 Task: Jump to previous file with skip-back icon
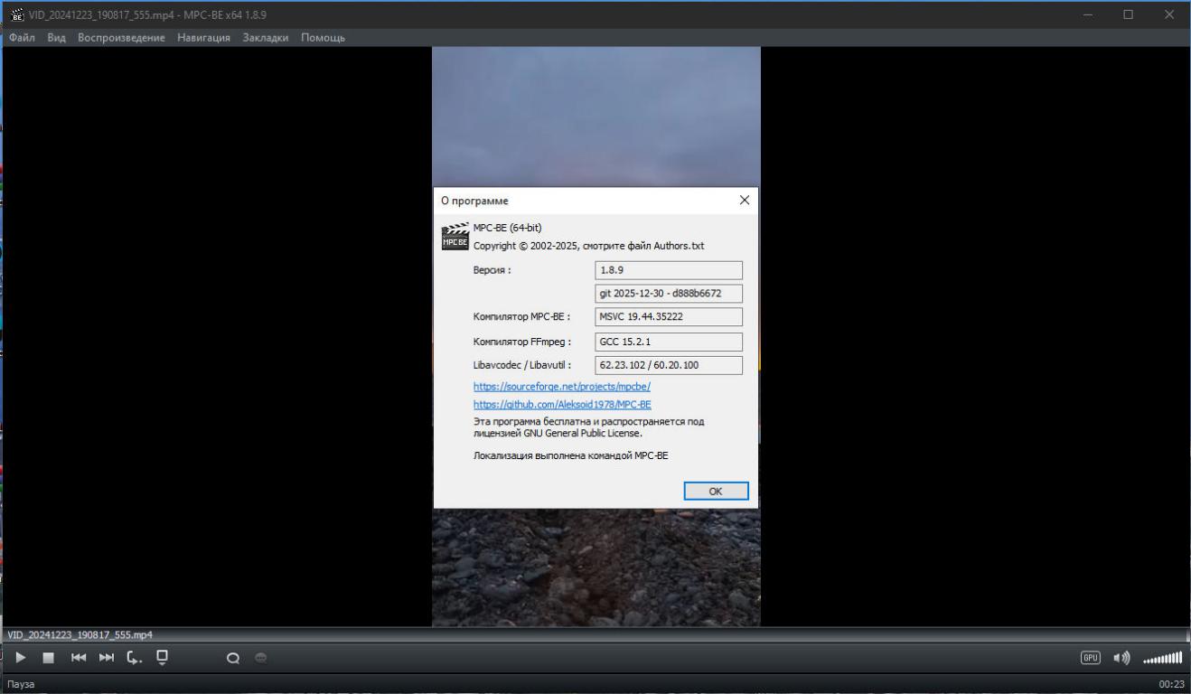(x=79, y=658)
